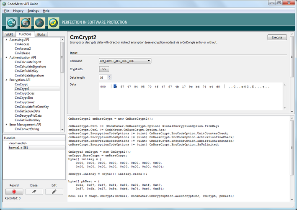The height and width of the screenshot is (210, 297).
Task: Select CmAccess2 in the function tree
Action: coord(23,49)
